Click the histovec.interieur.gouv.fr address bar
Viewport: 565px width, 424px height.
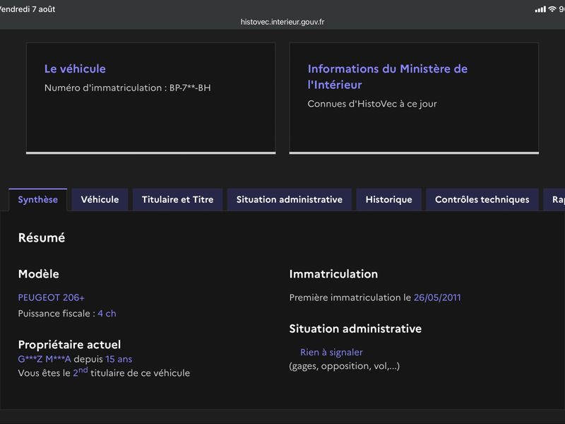(282, 22)
